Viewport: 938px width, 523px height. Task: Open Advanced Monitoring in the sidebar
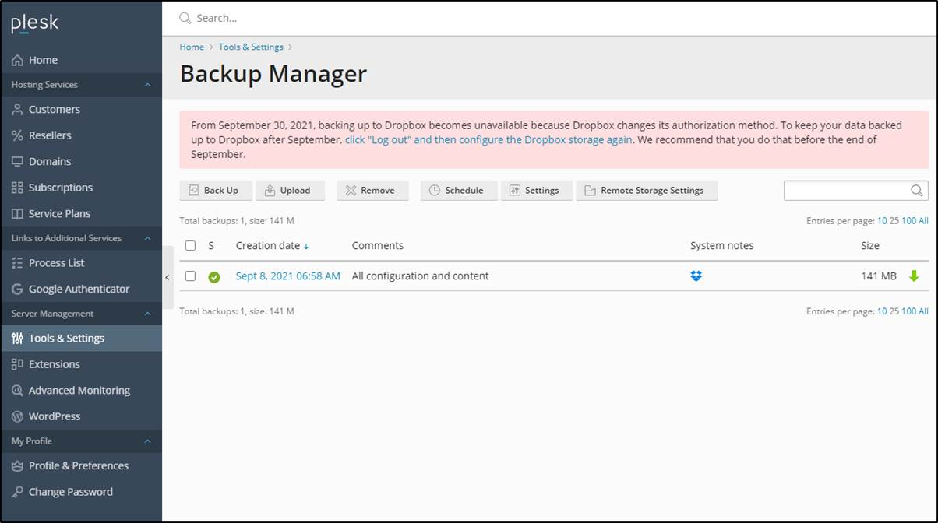pos(79,391)
